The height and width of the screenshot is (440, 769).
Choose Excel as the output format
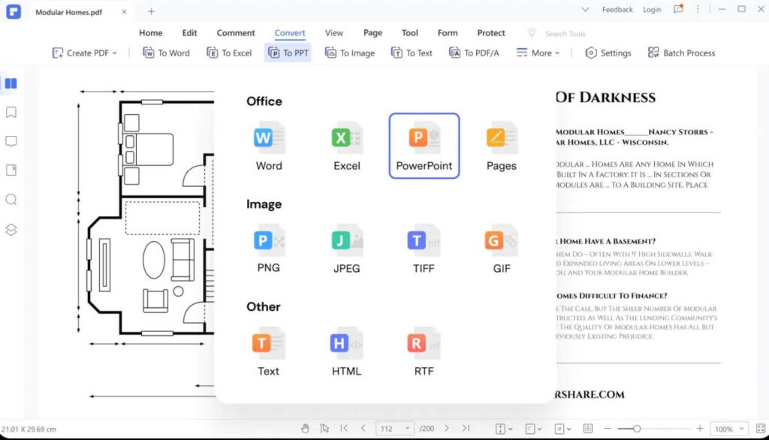pos(347,146)
